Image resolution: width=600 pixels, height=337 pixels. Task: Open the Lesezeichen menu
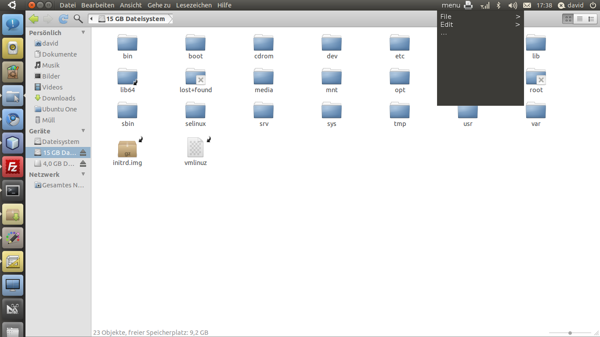click(194, 5)
